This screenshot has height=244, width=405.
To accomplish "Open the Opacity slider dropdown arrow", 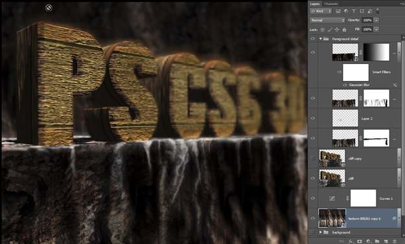I will [x=376, y=20].
